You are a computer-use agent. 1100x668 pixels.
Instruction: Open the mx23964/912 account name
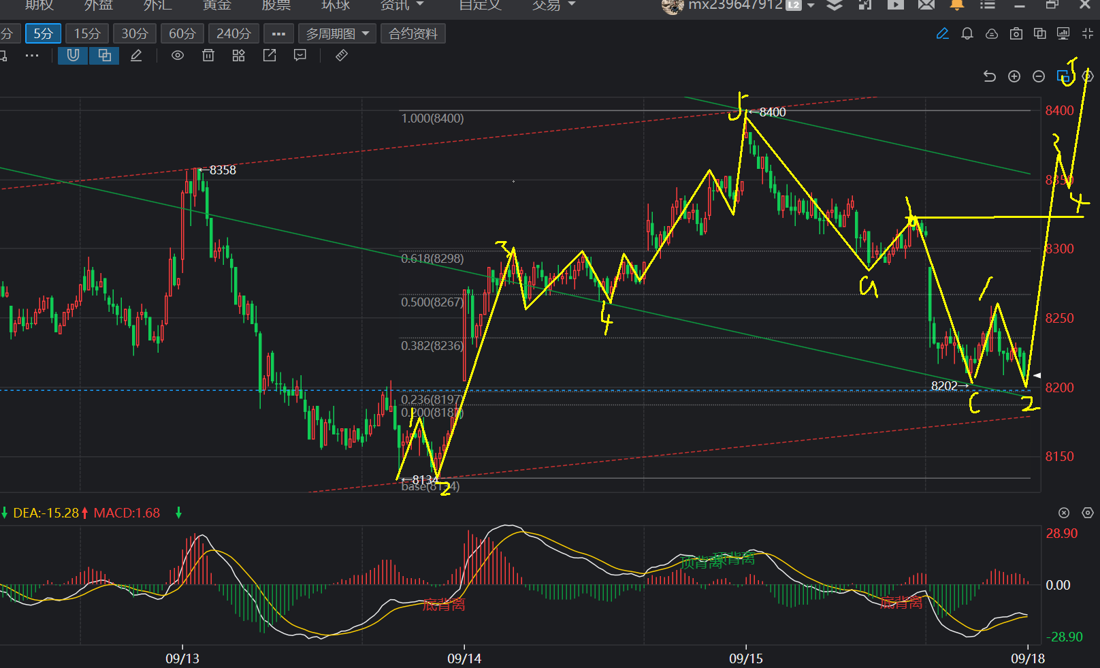[735, 5]
